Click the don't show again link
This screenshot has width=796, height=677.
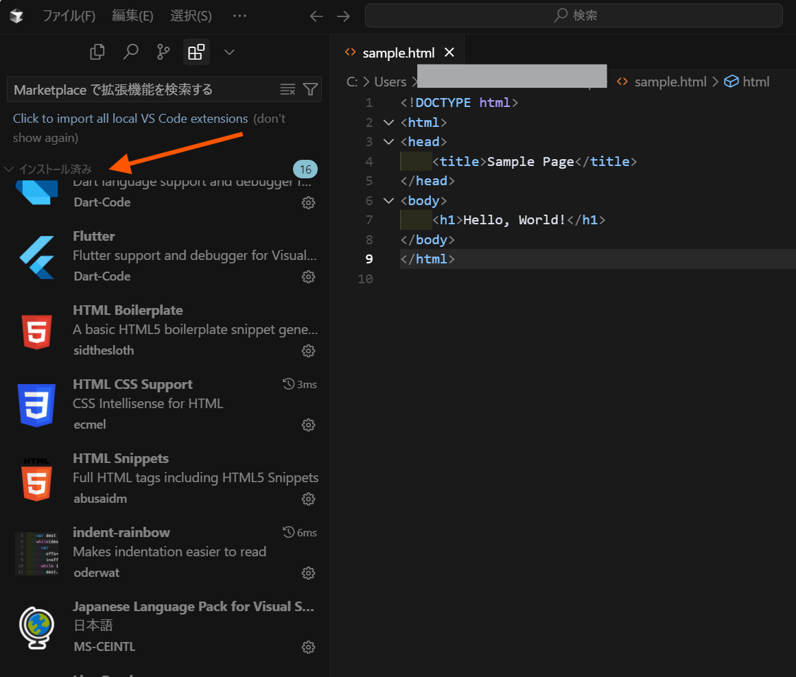[x=150, y=128]
